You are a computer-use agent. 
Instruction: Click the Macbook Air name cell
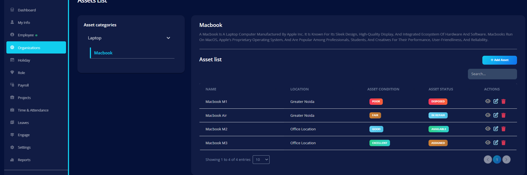pyautogui.click(x=216, y=116)
